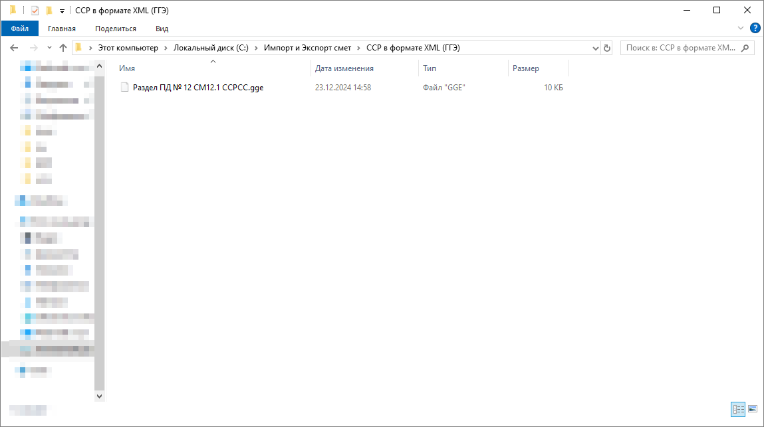Click the magnifier icon in search box
The height and width of the screenshot is (427, 764).
tap(745, 48)
